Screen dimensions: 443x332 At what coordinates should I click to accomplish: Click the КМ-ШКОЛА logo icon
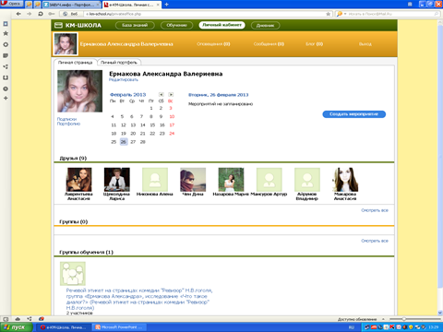click(x=58, y=25)
